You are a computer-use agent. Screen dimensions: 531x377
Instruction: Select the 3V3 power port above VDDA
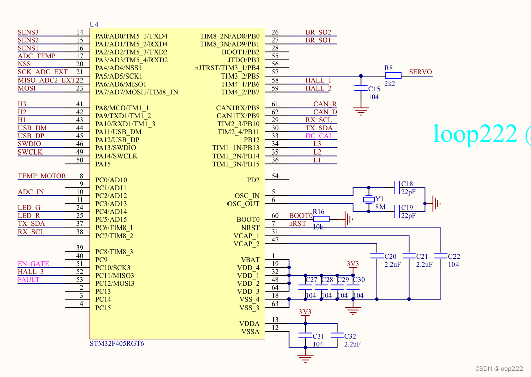click(x=305, y=313)
